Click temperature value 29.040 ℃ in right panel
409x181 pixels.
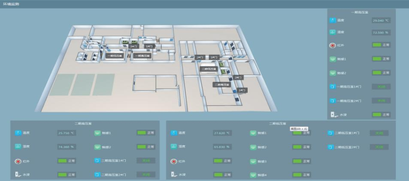point(381,20)
